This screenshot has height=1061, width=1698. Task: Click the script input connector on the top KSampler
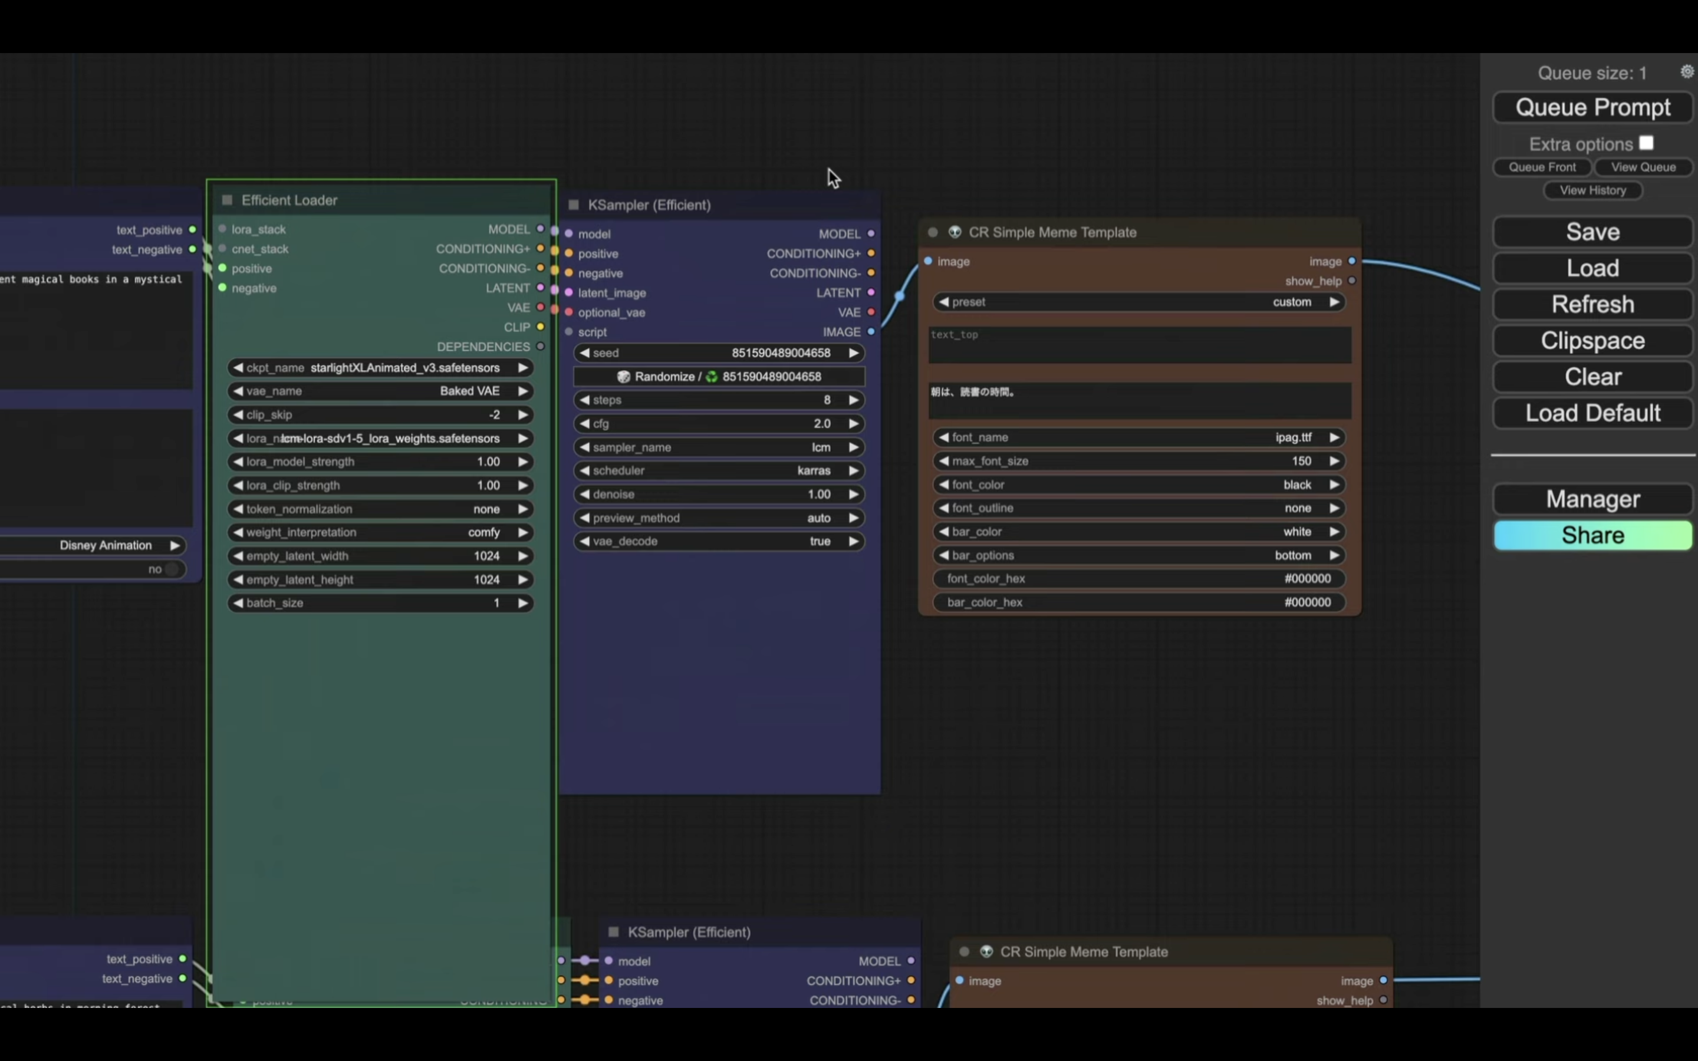(x=569, y=332)
